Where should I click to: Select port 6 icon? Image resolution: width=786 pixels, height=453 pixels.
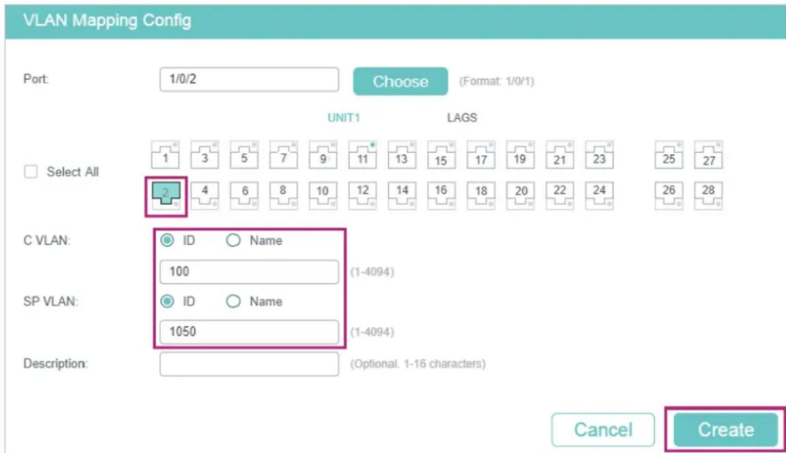[244, 195]
